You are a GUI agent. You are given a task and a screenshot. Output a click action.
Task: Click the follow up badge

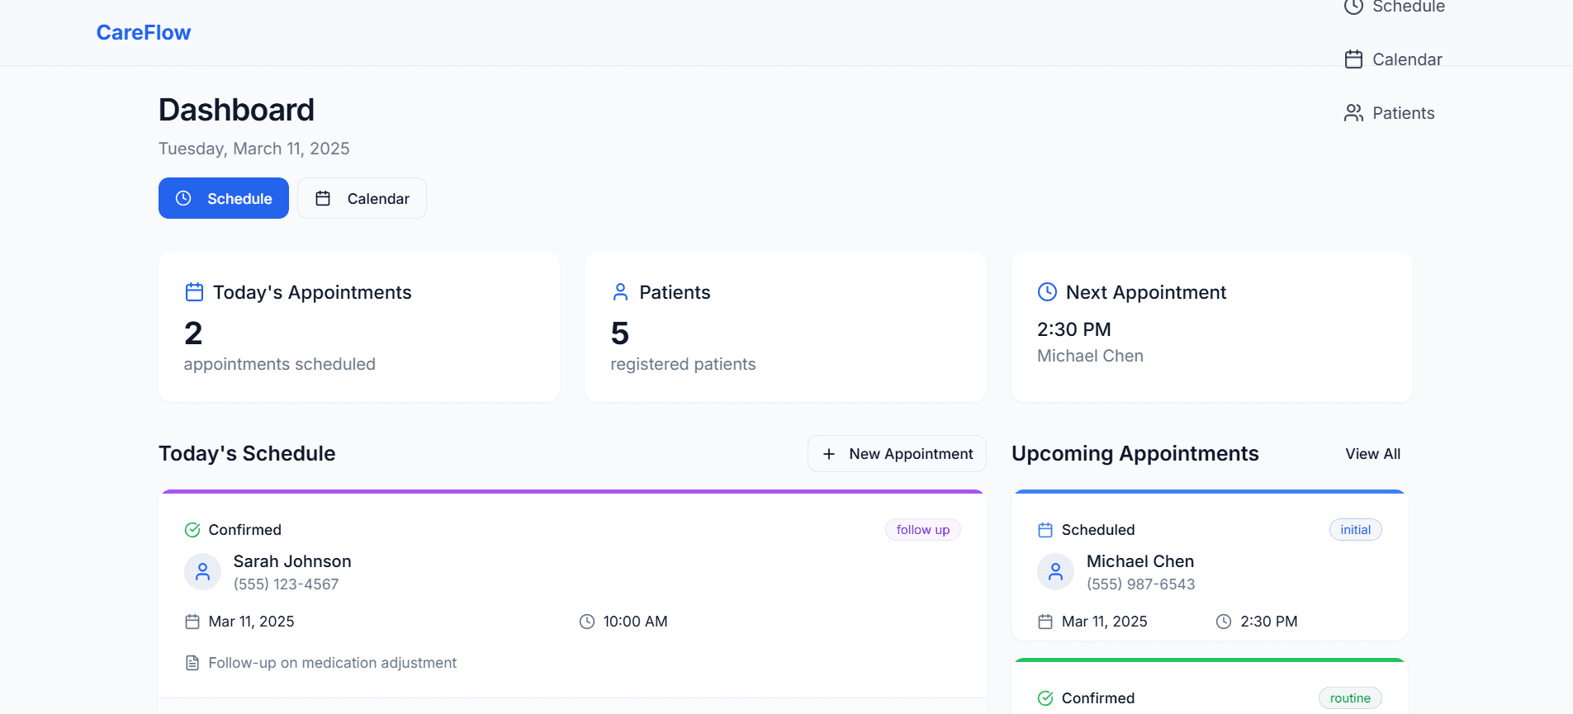point(923,530)
